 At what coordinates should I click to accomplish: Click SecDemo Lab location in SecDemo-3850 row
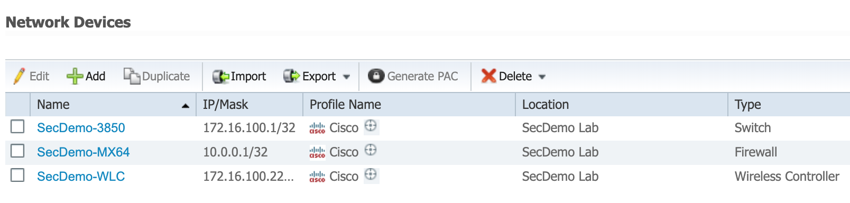click(560, 128)
